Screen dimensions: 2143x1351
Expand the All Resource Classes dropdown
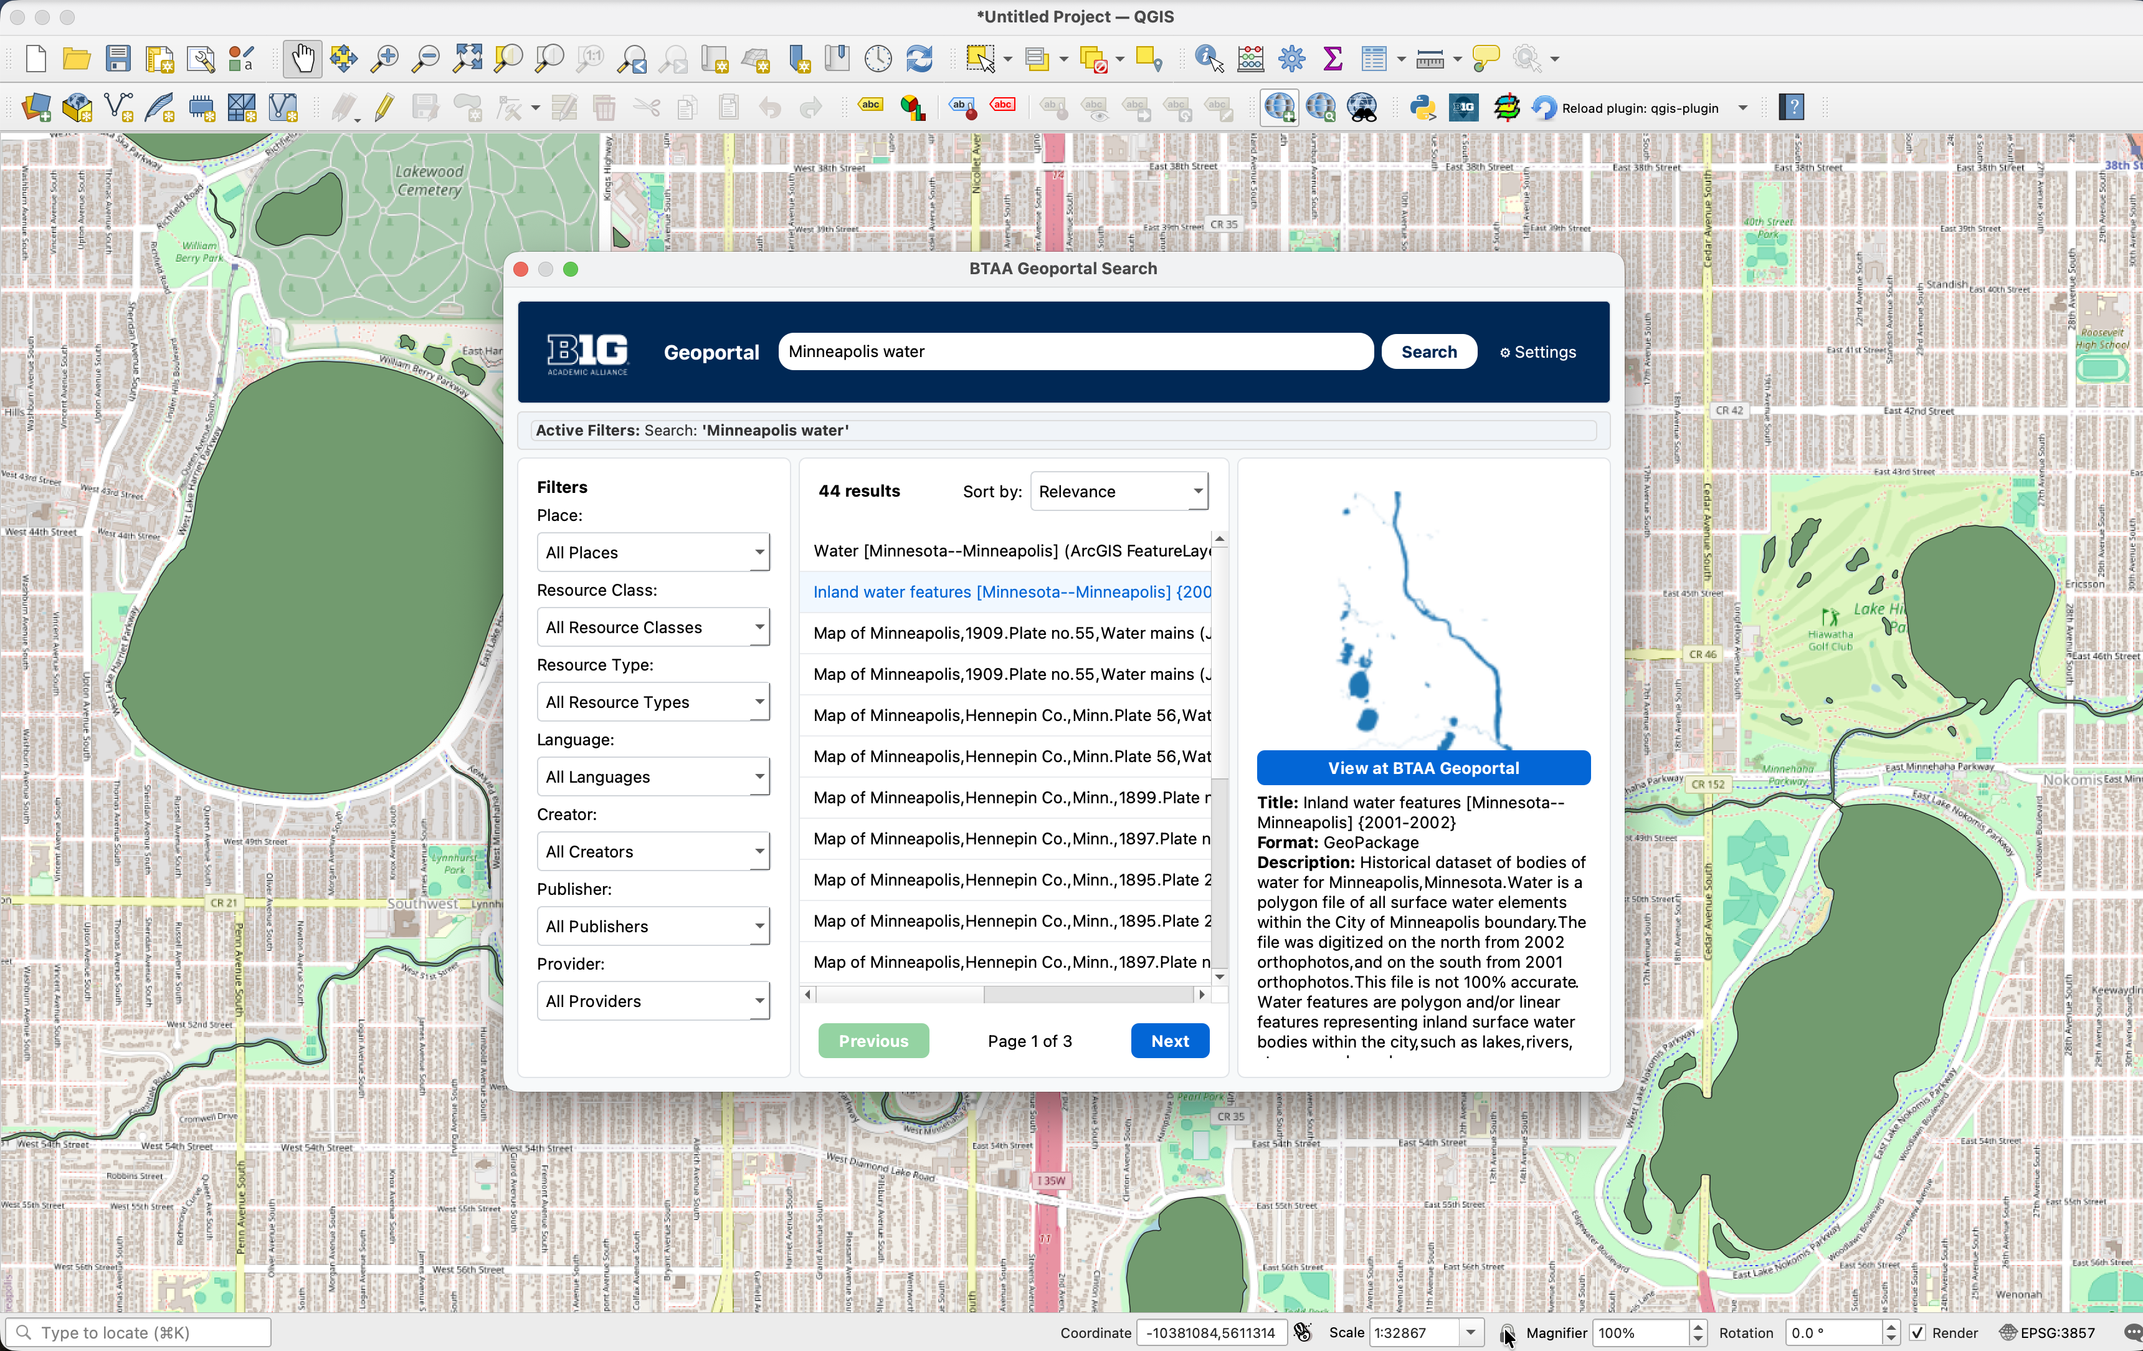coord(653,626)
